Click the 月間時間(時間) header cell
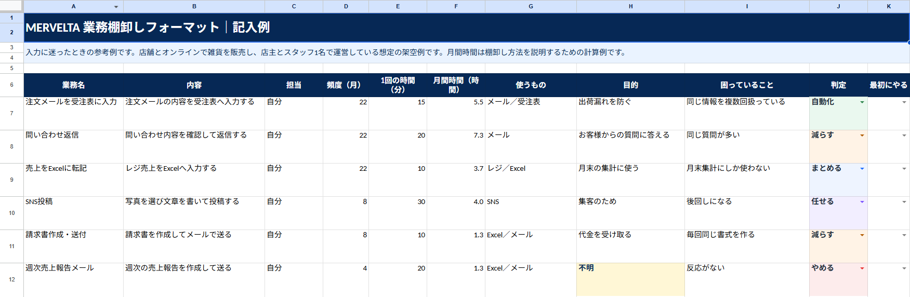The height and width of the screenshot is (297, 910). [456, 85]
